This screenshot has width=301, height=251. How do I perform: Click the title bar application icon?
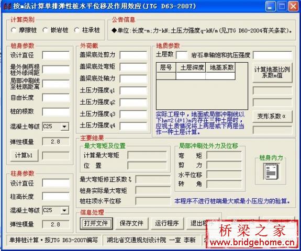pos(7,6)
